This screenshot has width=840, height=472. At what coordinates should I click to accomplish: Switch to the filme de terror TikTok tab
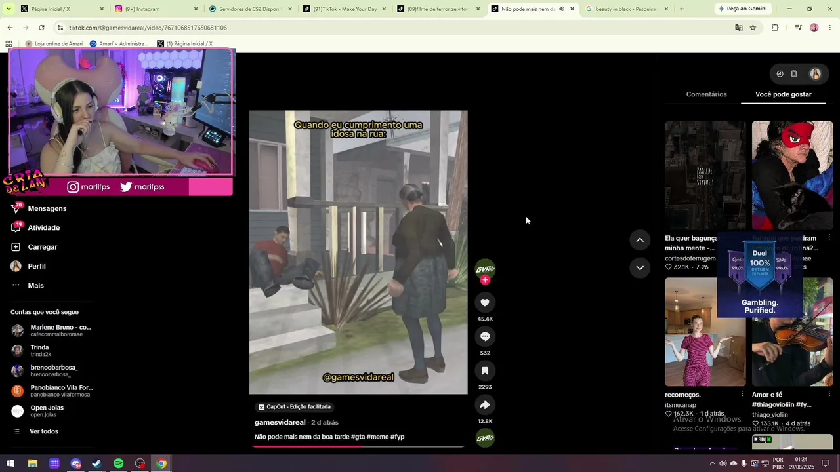438,9
